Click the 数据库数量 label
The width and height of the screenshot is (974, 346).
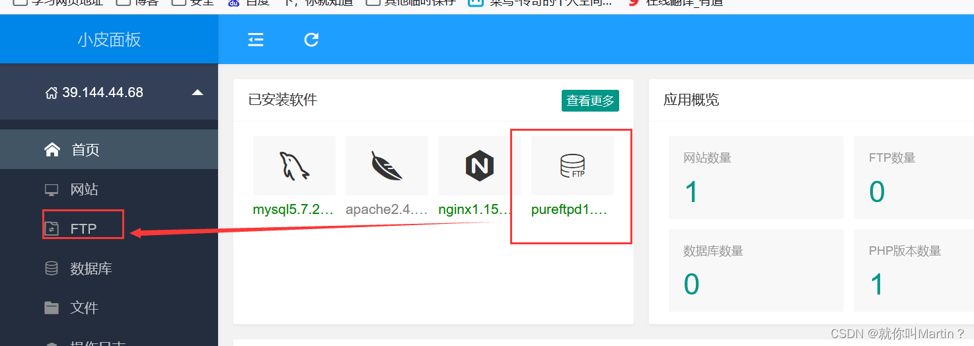(x=713, y=251)
